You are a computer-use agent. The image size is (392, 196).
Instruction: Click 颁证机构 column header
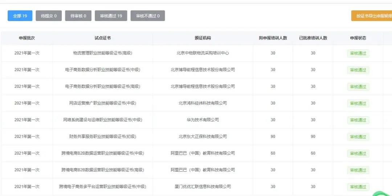pyautogui.click(x=203, y=38)
